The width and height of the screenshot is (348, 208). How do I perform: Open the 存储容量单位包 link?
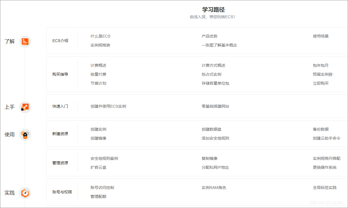pyautogui.click(x=215, y=83)
